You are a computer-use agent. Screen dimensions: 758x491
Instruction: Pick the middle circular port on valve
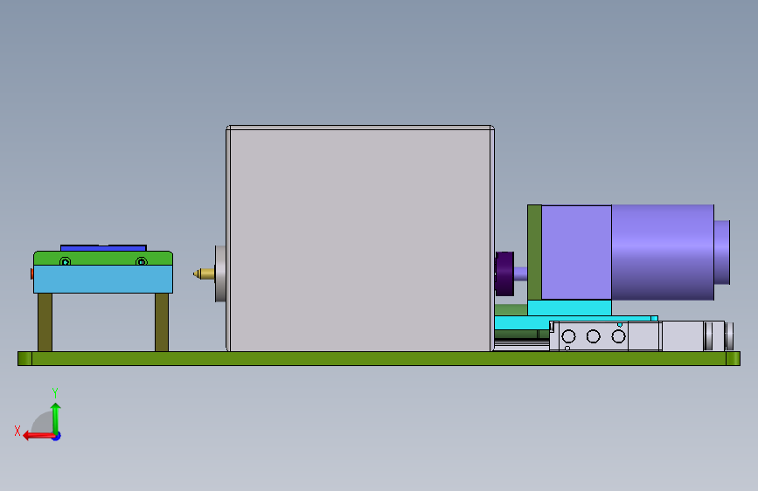coord(593,335)
